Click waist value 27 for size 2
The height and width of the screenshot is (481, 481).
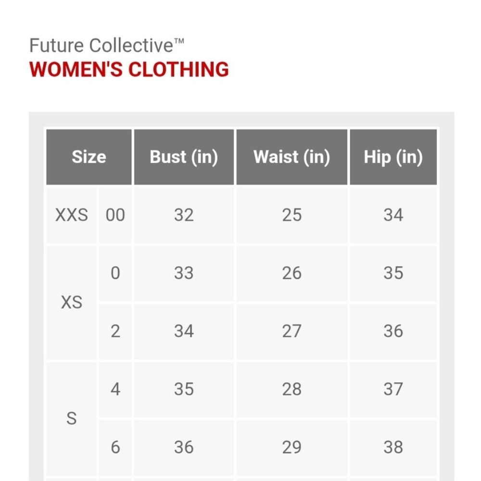click(291, 331)
